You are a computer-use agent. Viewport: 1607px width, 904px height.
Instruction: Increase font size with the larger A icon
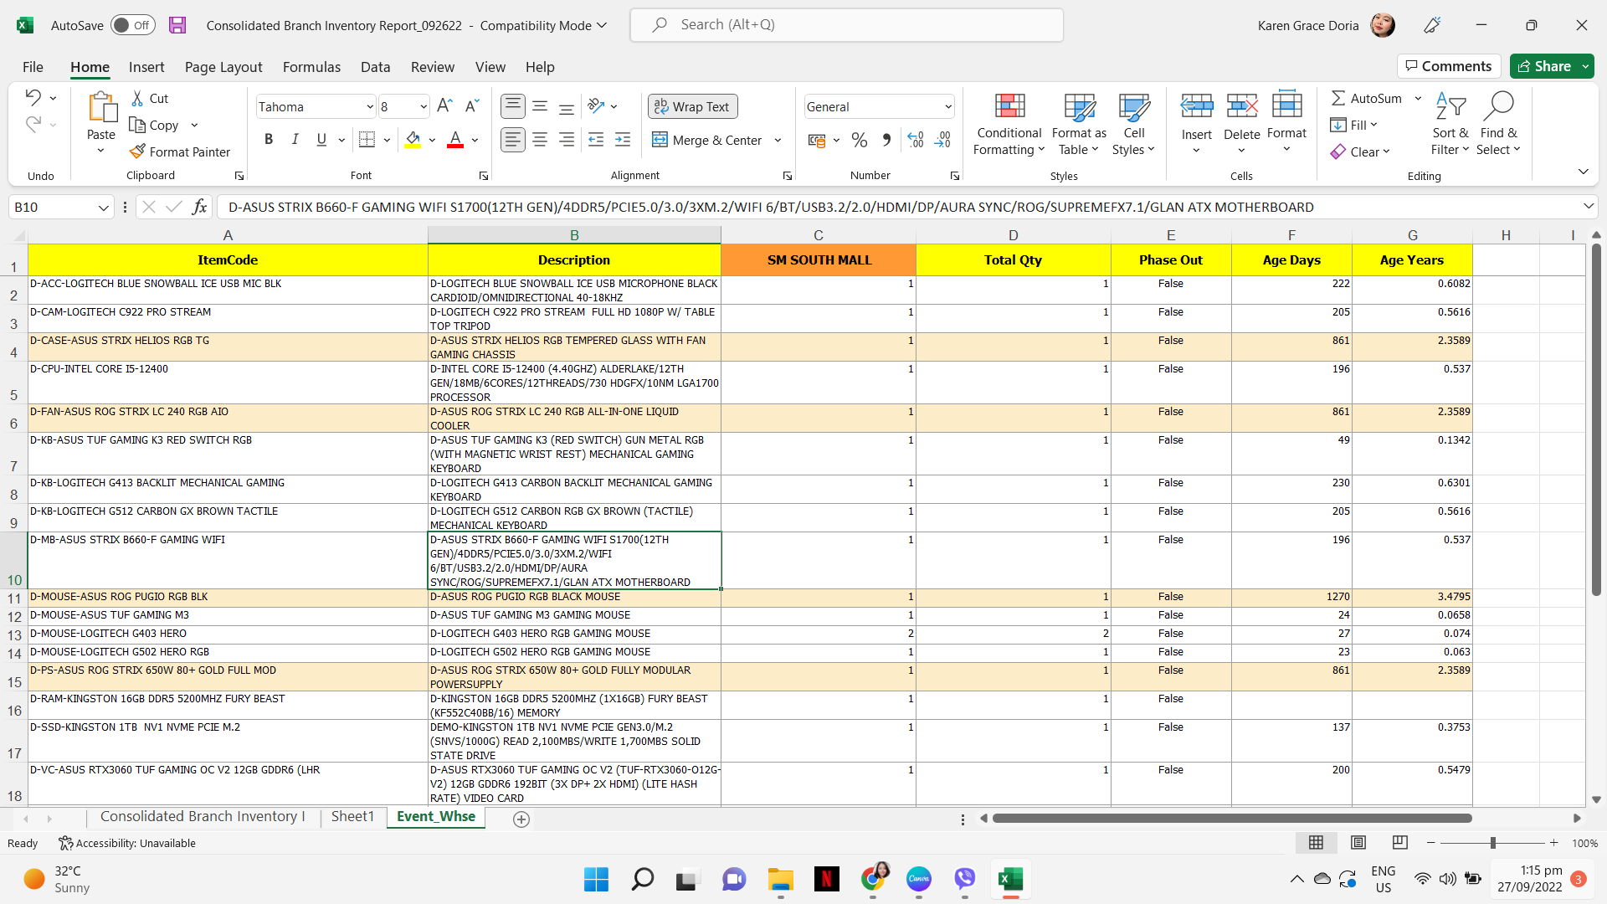coord(444,105)
